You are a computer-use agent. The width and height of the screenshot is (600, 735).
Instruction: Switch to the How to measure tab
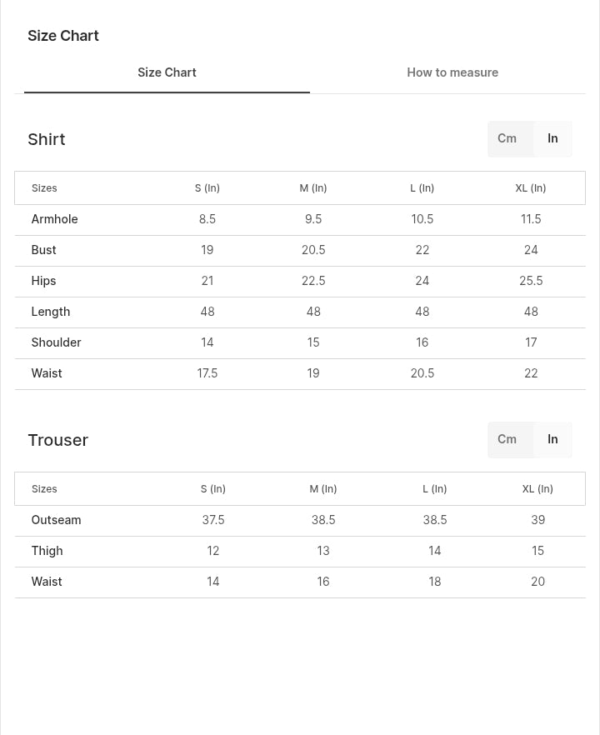click(452, 72)
